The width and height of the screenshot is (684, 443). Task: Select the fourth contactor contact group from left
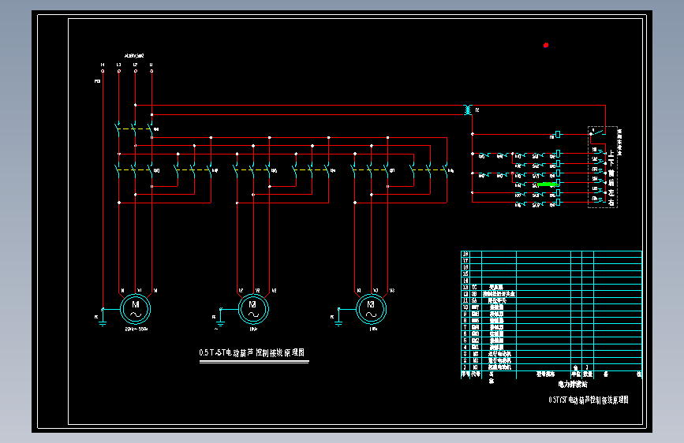point(312,170)
